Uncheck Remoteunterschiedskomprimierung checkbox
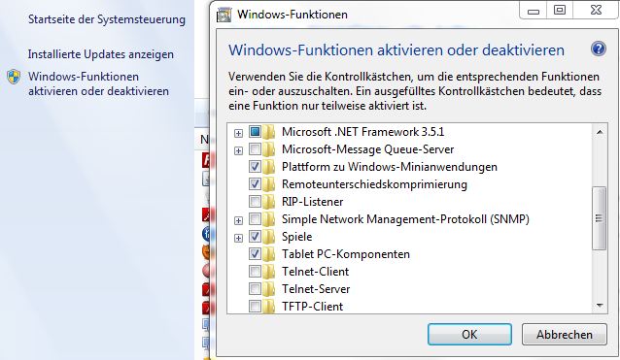620x360 pixels. (x=255, y=184)
